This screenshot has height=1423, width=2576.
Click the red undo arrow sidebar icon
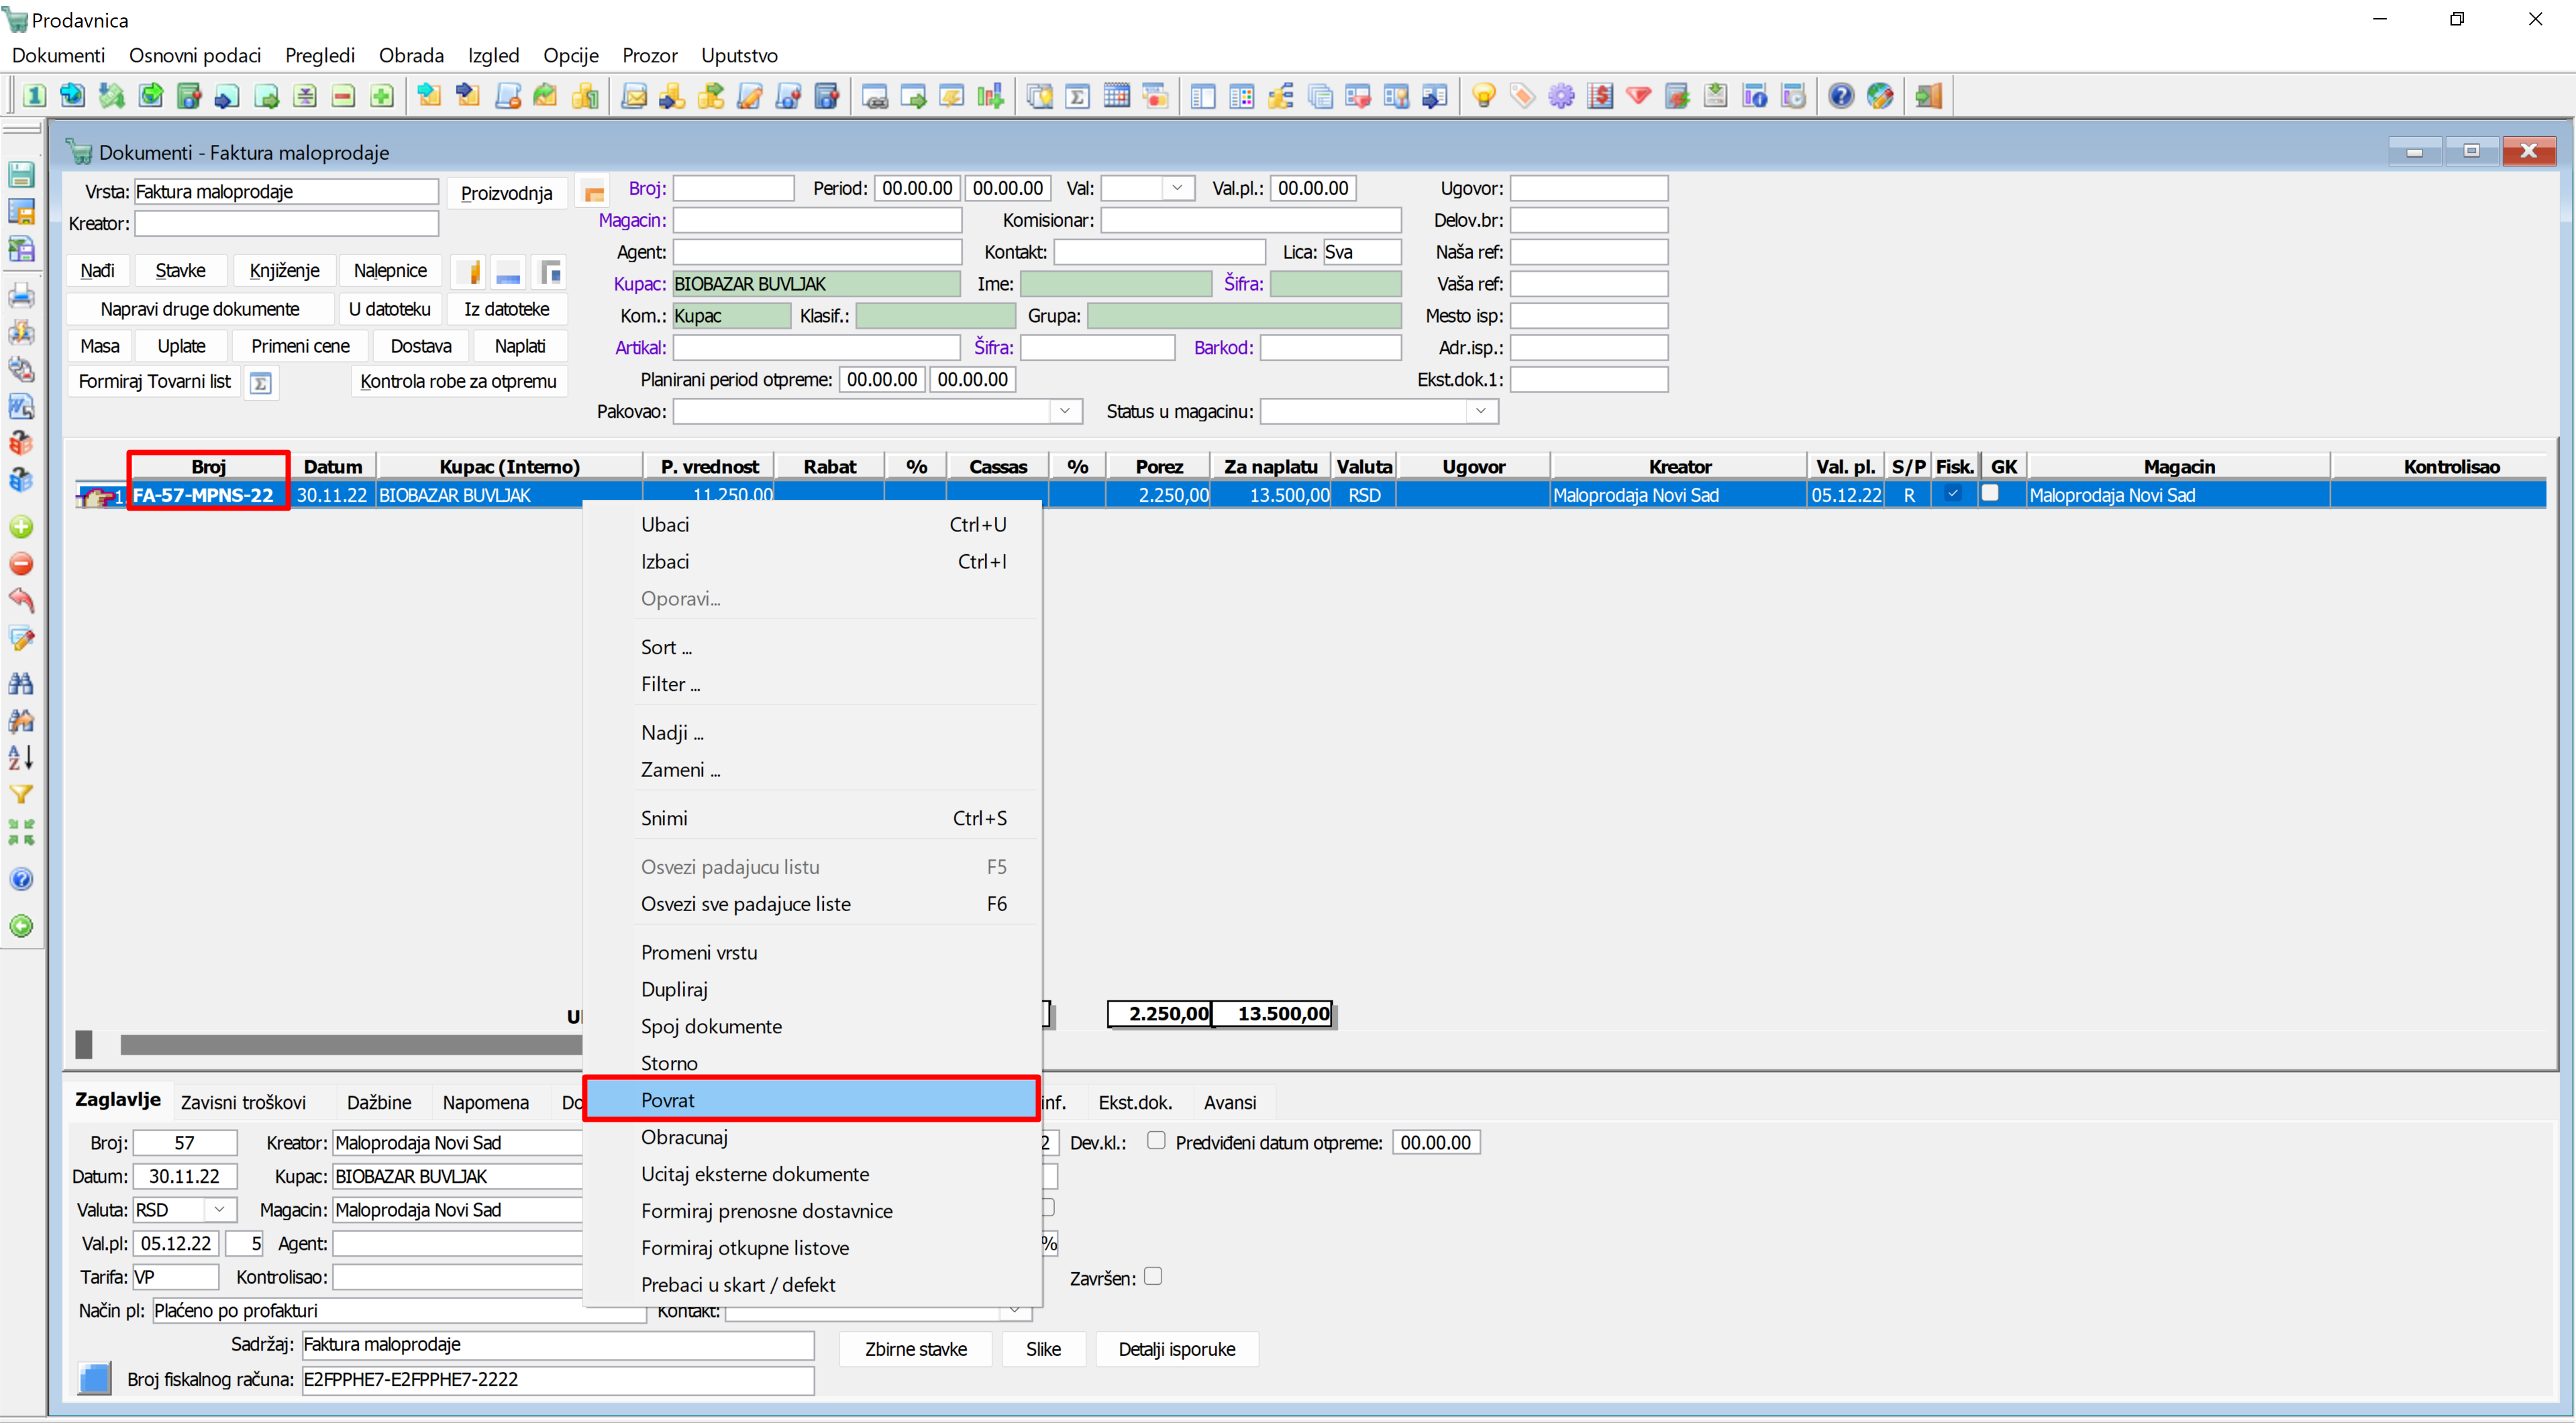click(21, 601)
